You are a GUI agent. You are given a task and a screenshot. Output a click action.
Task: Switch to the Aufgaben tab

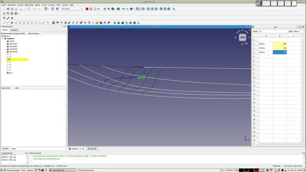point(14,30)
